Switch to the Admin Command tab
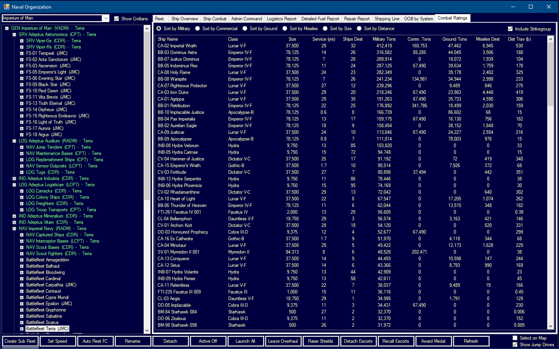 pyautogui.click(x=247, y=19)
